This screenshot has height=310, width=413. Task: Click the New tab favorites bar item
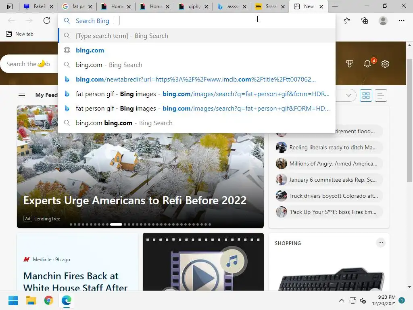click(x=20, y=34)
